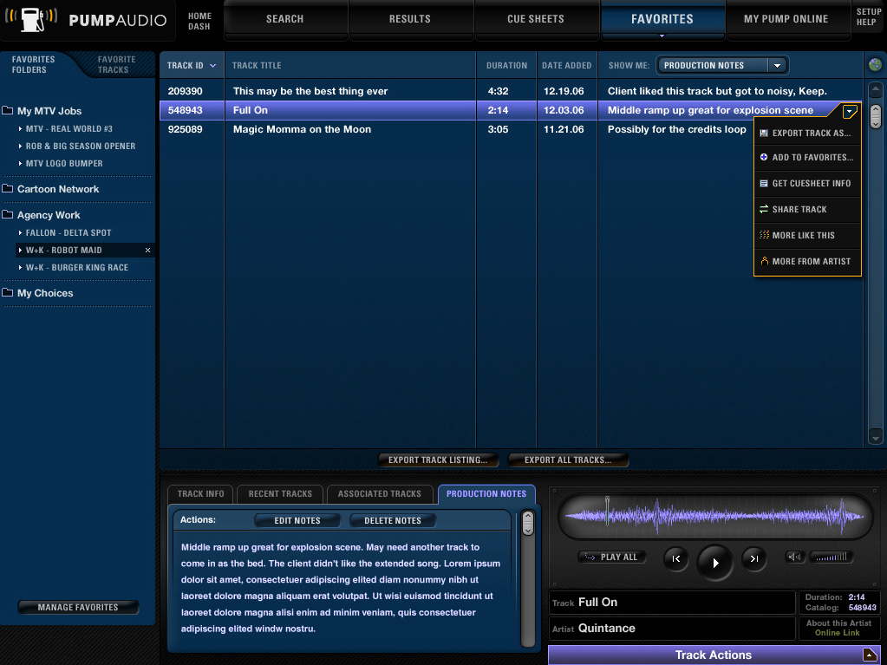Screen dimensions: 887x665
Task: Play the Full On track
Action: click(x=715, y=563)
